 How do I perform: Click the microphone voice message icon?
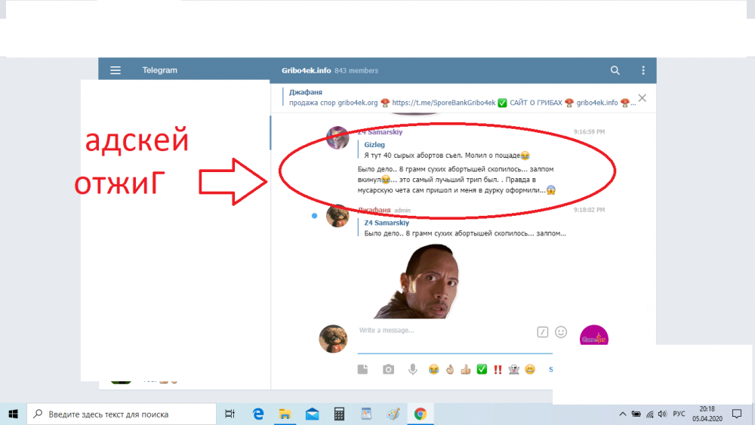413,369
